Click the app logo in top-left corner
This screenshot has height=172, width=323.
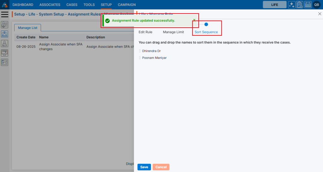[5, 5]
